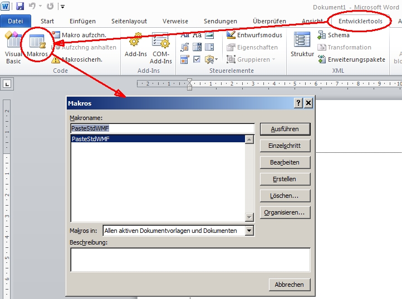Screen dimensions: 402x299
Task: Select PasteStdWMF in macro list
Action: click(x=158, y=139)
